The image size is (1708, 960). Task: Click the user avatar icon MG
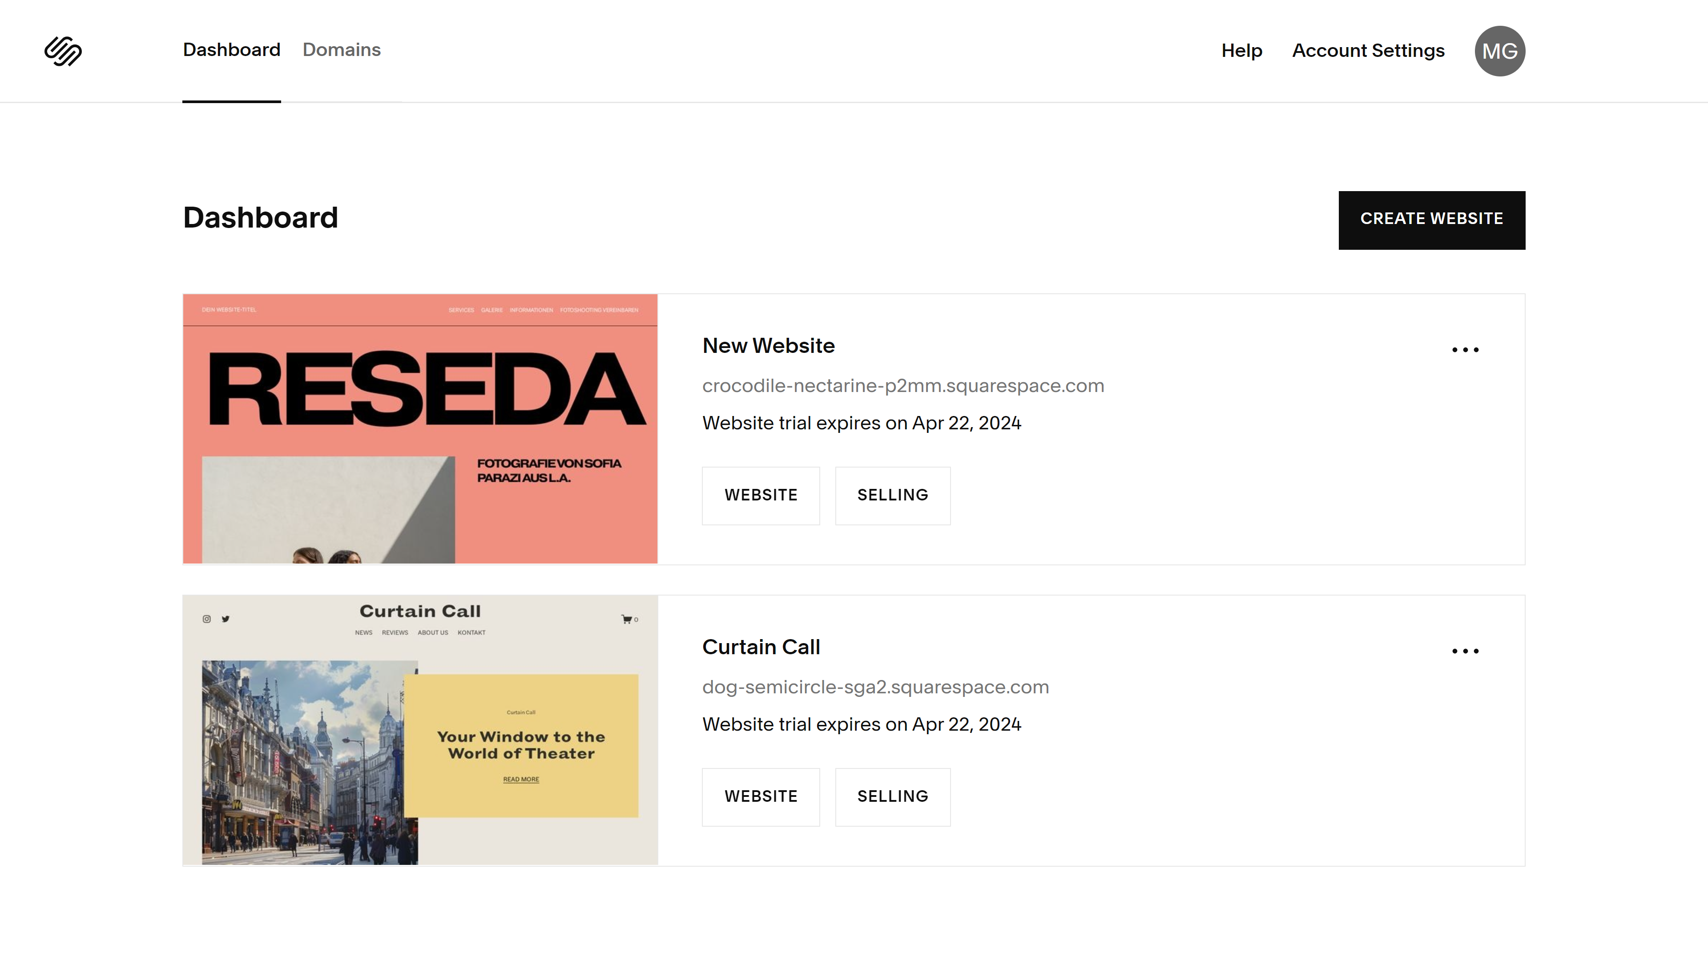(x=1499, y=50)
